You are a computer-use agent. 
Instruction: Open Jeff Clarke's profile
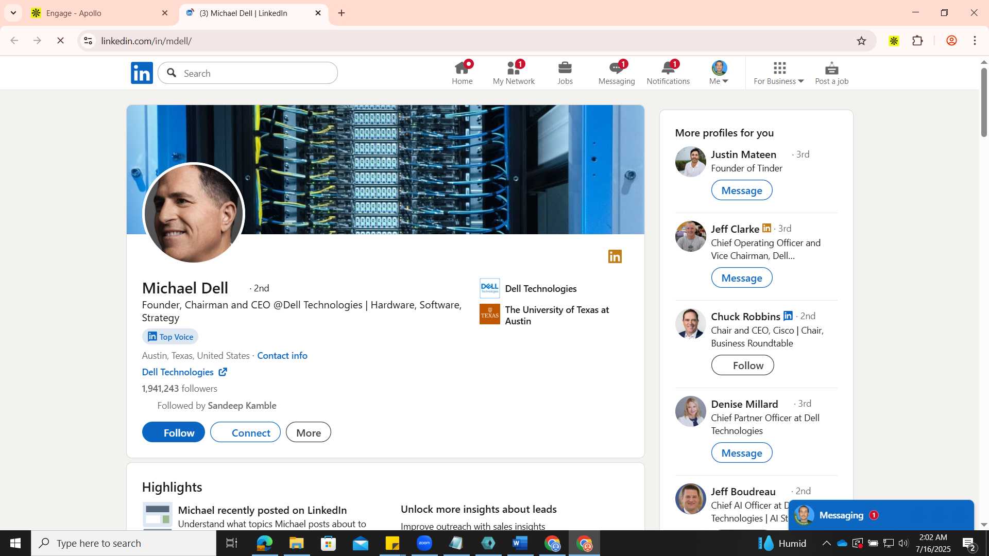pos(735,229)
